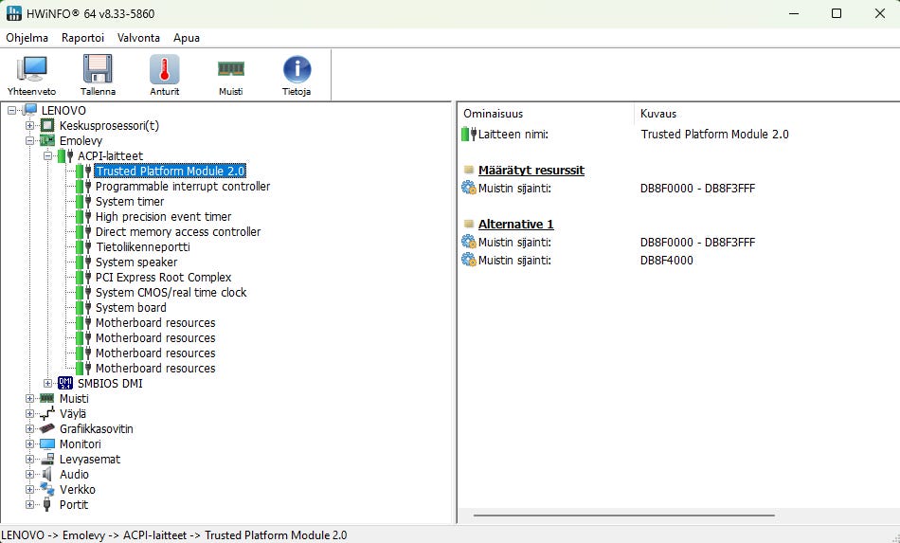Viewport: 900px width, 543px height.
Task: Click the SMBIOS DMI icon in tree
Action: (x=65, y=384)
